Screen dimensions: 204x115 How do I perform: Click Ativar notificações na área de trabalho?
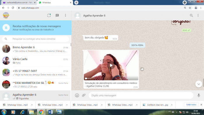(x=33, y=30)
